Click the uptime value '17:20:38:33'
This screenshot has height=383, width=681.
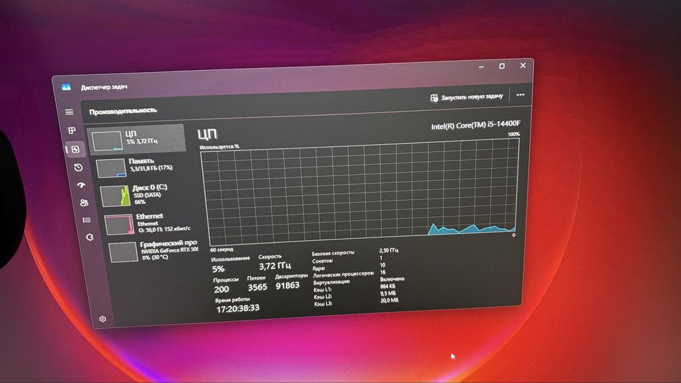[x=238, y=308]
